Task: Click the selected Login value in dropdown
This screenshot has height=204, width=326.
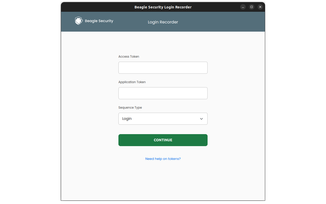Action: [127, 119]
